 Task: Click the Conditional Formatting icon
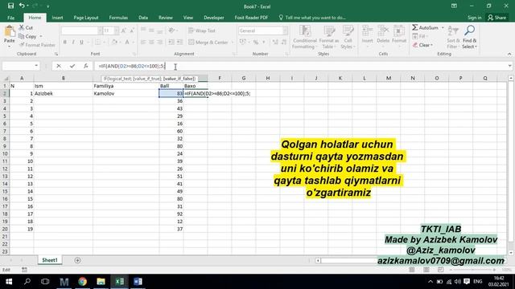coord(304,37)
